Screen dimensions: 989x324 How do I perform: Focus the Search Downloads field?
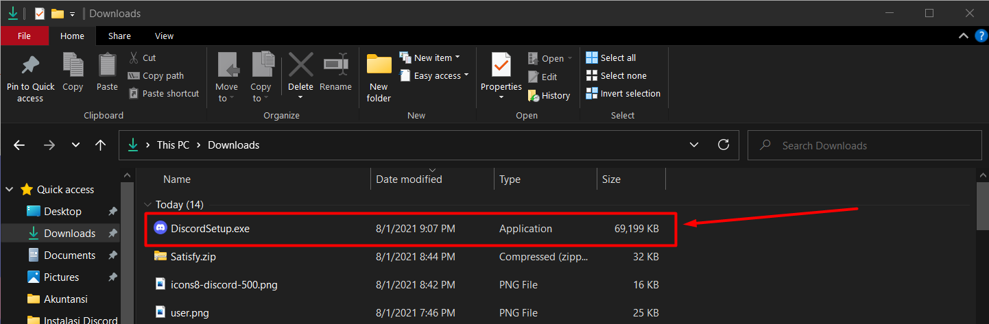click(863, 145)
